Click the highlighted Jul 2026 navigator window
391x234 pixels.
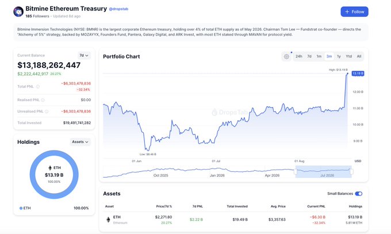click(x=323, y=172)
